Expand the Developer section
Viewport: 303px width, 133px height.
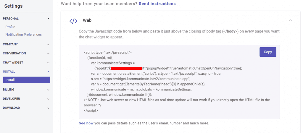coord(49,99)
